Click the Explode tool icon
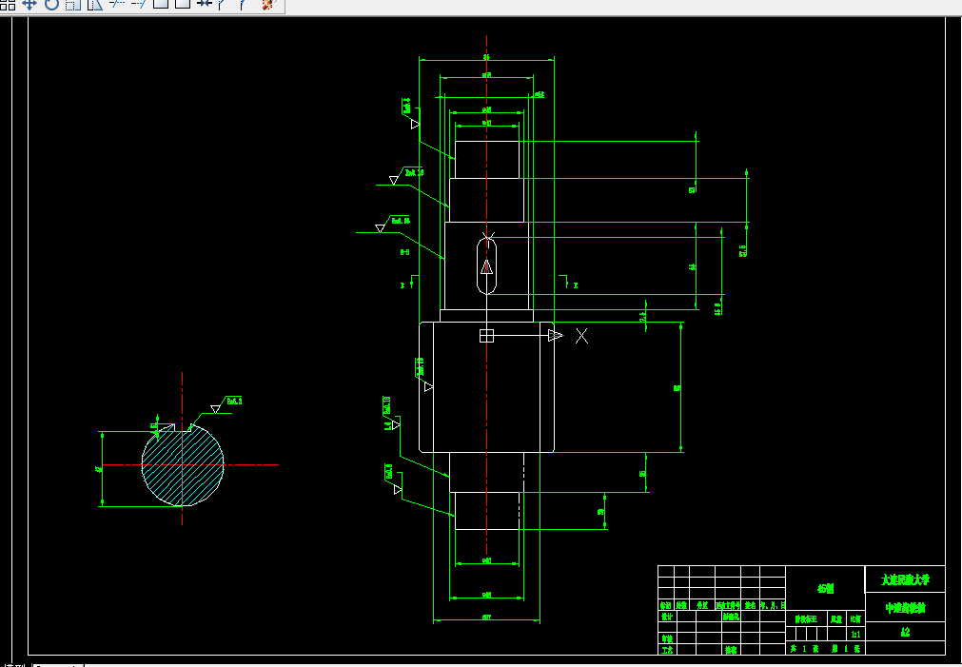 (x=267, y=5)
